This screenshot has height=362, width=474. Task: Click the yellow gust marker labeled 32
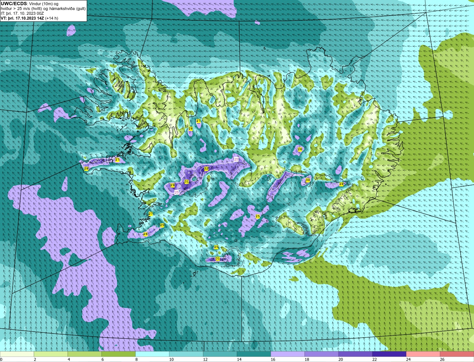tap(206, 168)
